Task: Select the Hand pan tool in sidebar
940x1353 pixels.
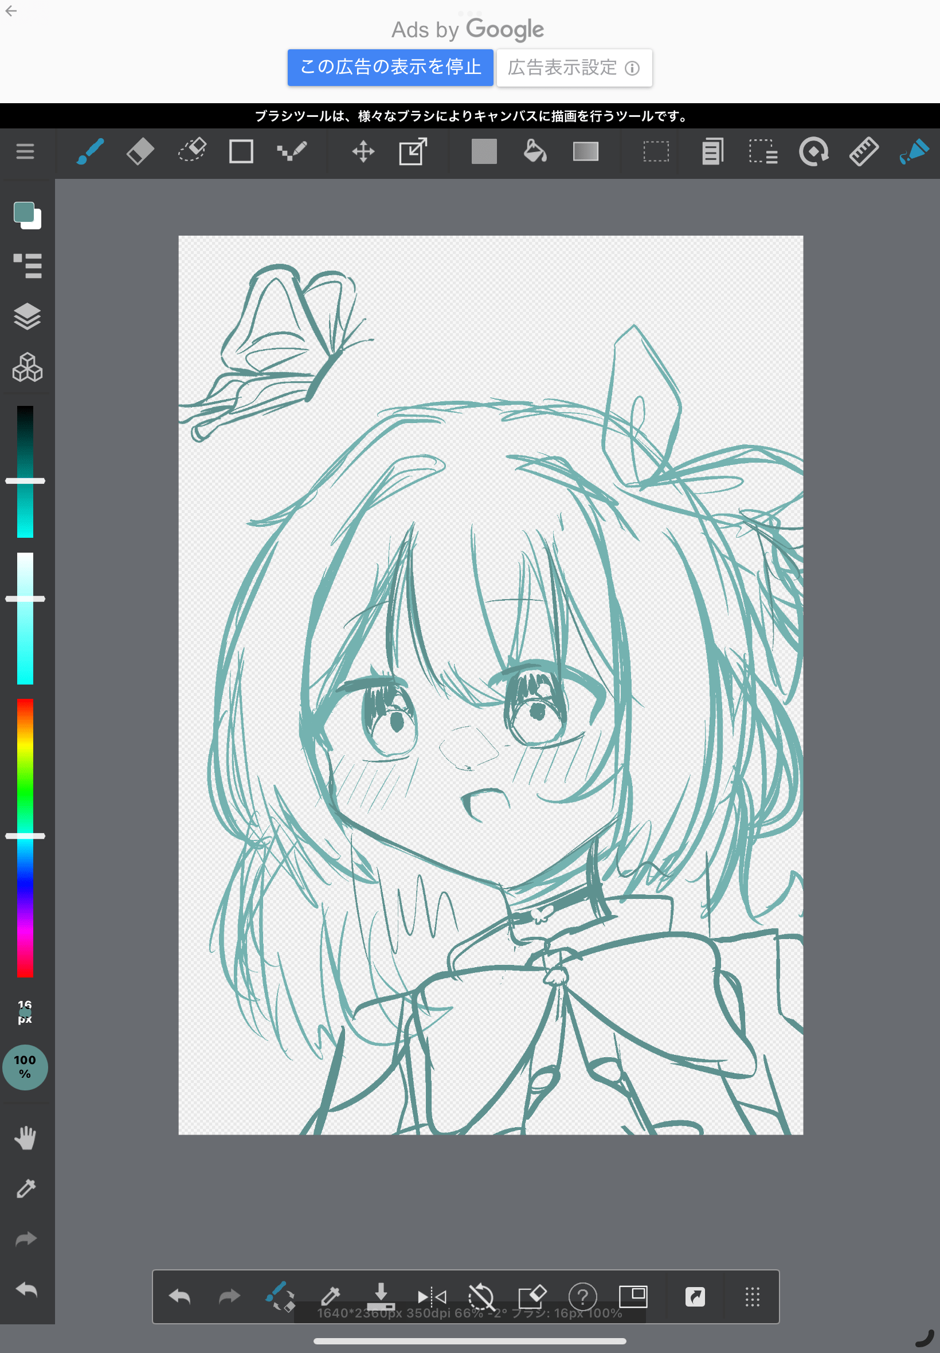Action: pos(26,1137)
